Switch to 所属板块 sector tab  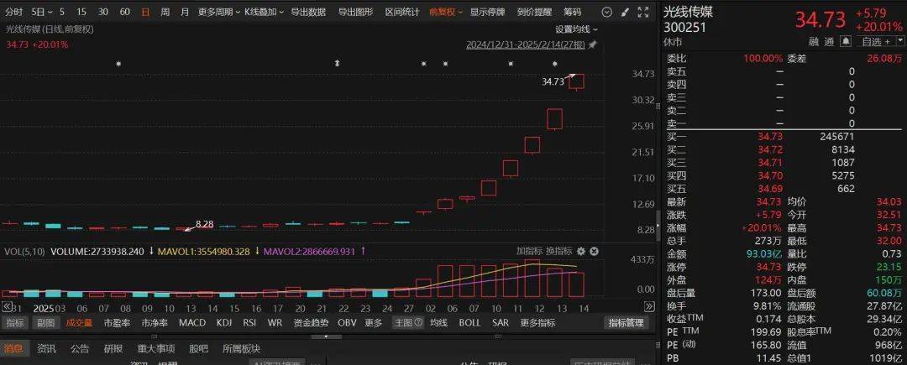coord(241,349)
